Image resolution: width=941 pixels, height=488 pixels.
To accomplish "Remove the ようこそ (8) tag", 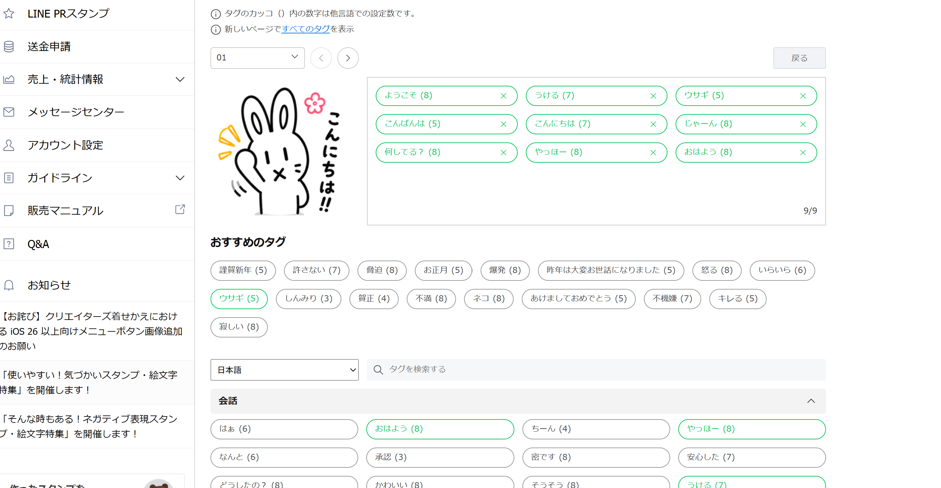I will pyautogui.click(x=503, y=96).
